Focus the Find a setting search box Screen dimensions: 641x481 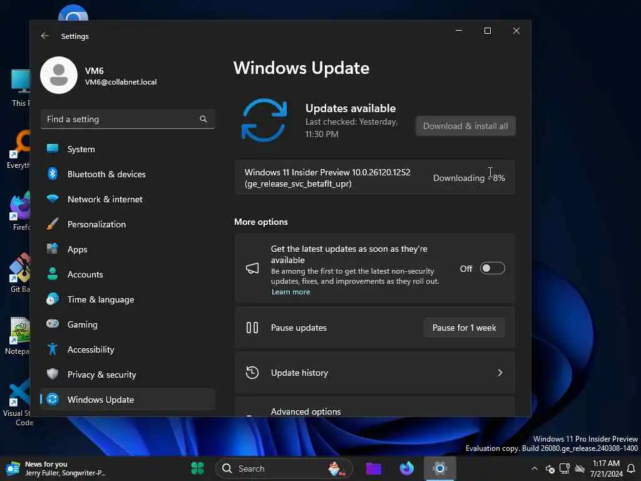coord(128,119)
